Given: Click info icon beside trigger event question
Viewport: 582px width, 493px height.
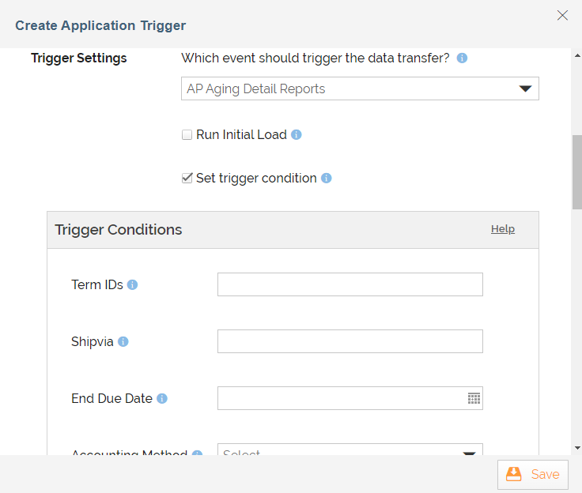Looking at the screenshot, I should 462,58.
